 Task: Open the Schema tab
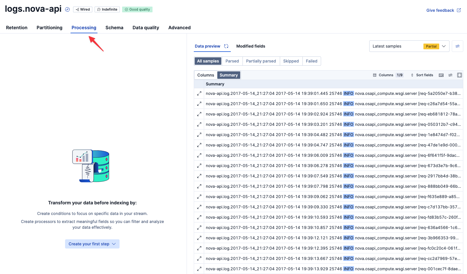[x=114, y=28]
